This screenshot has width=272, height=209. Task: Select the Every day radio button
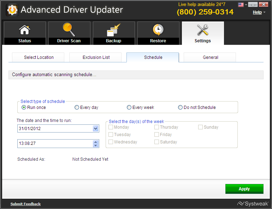[77, 107]
